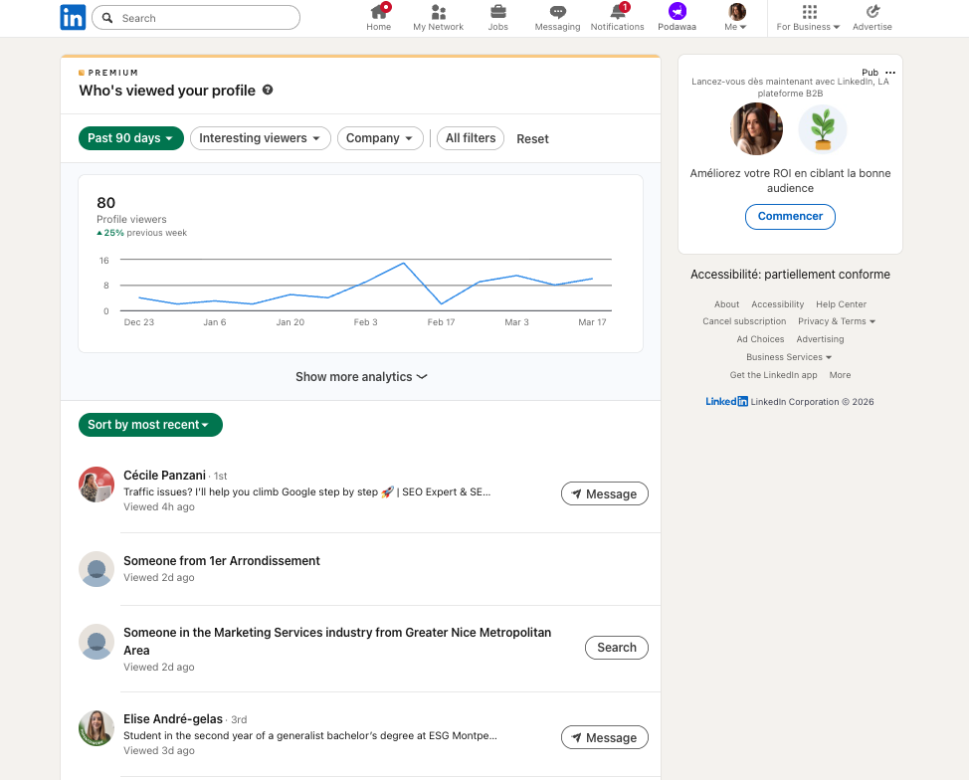
Task: Expand the Past 90 days filter
Action: pyautogui.click(x=131, y=138)
